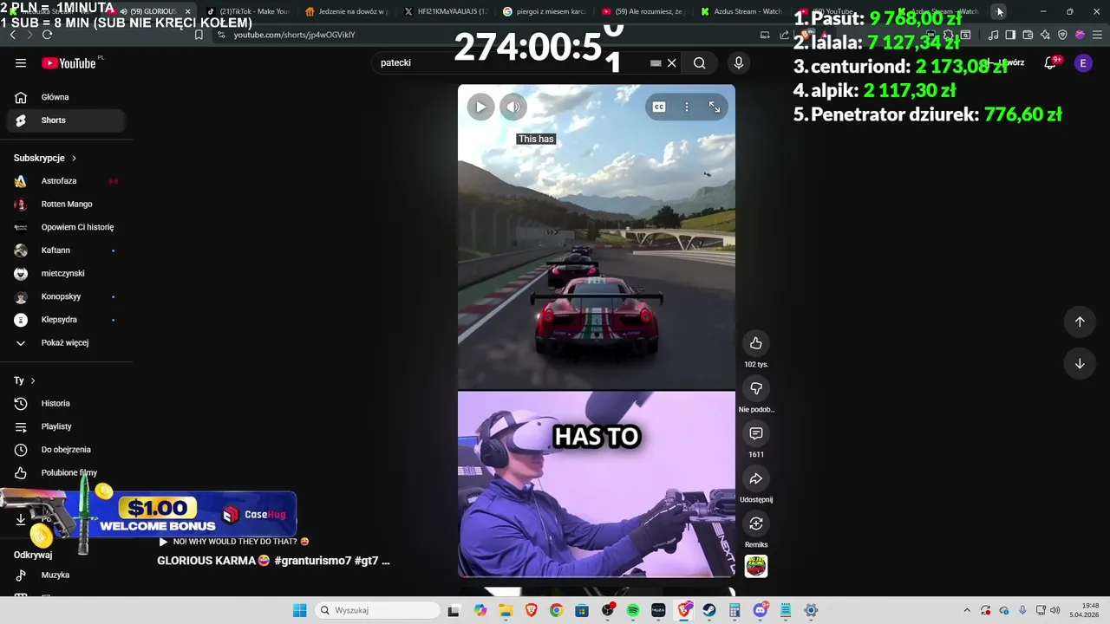This screenshot has height=624, width=1110.
Task: Expand the Subskrypcje section chevron
Action: (x=74, y=159)
